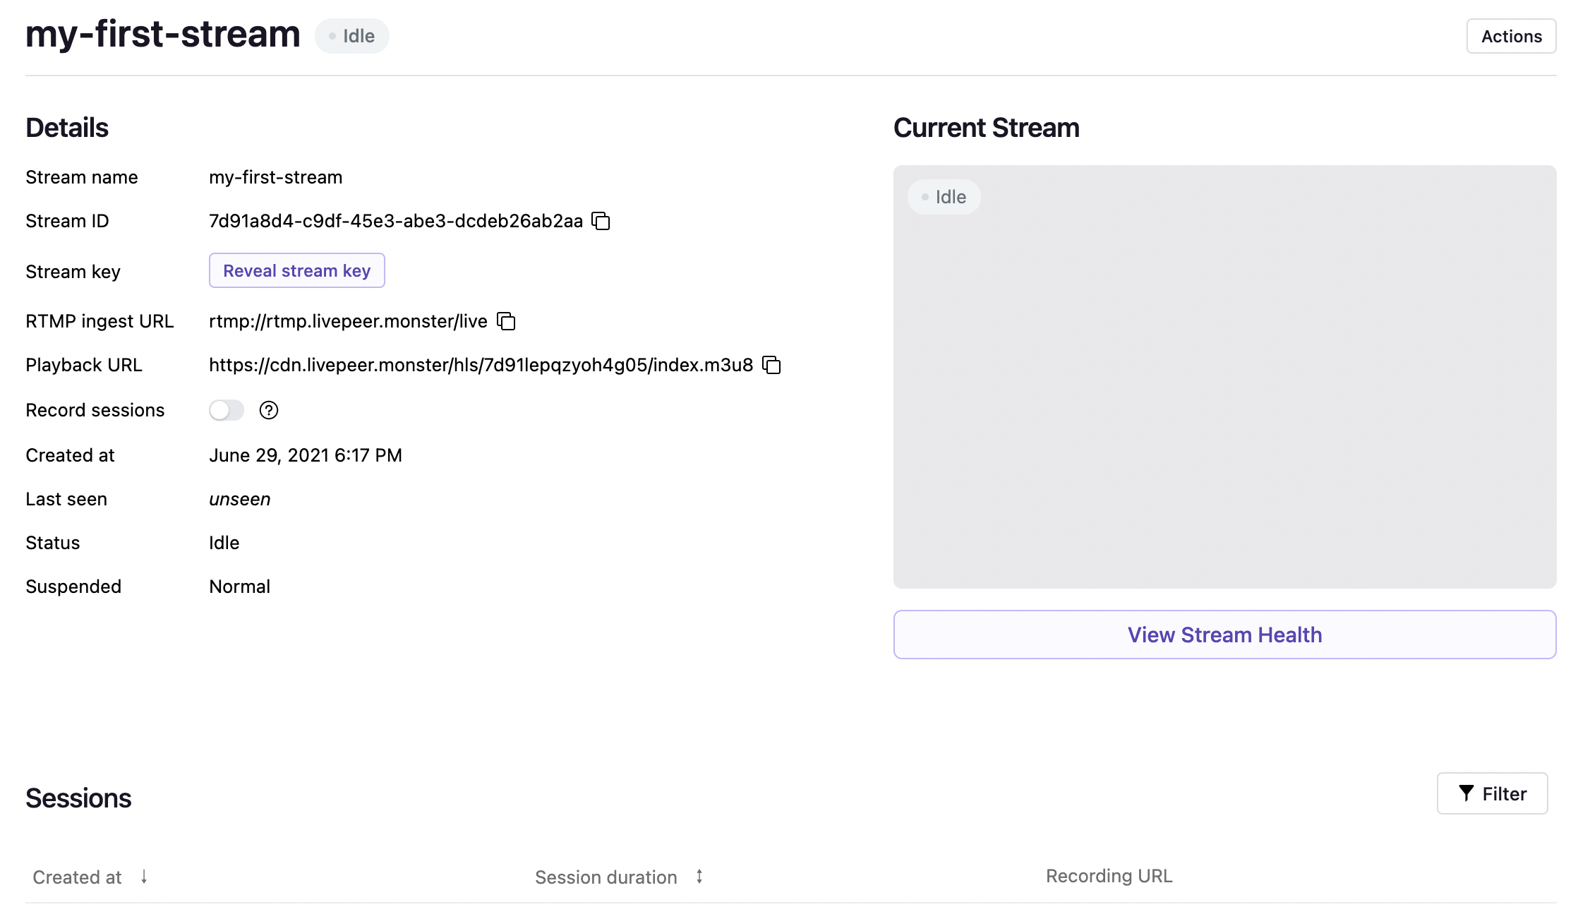
Task: Click the Recording URL column header
Action: click(x=1109, y=876)
